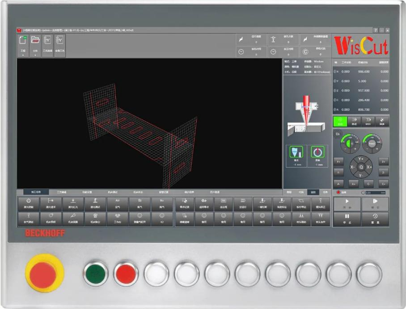Click the pause stop button
Viewport: 406px width, 309px height.
click(x=347, y=219)
